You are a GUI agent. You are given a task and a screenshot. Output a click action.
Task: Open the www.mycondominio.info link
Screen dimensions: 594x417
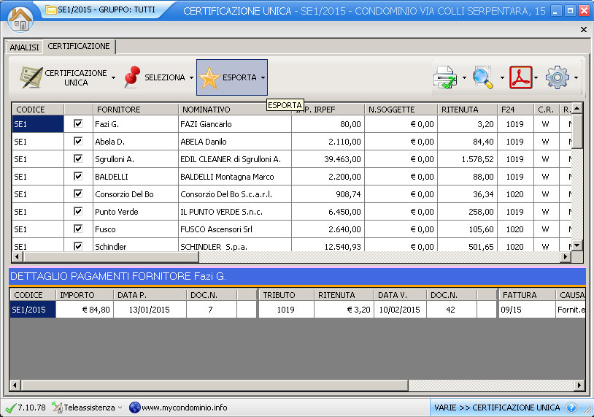184,408
